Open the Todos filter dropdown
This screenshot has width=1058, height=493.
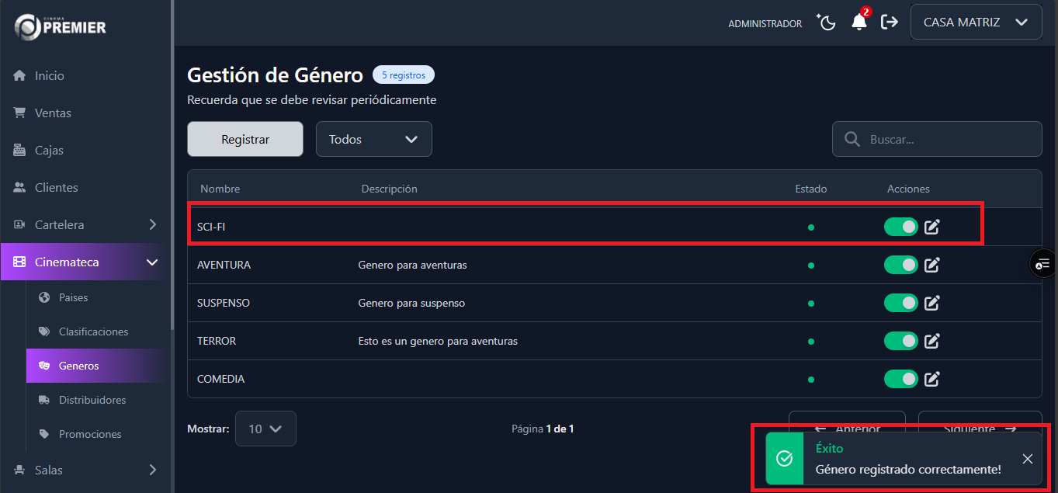click(x=373, y=138)
